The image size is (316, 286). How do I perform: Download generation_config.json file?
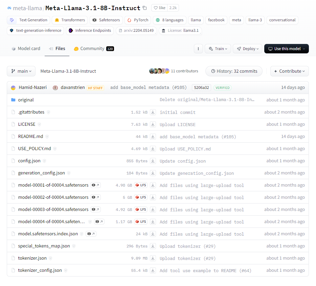[x=153, y=173]
